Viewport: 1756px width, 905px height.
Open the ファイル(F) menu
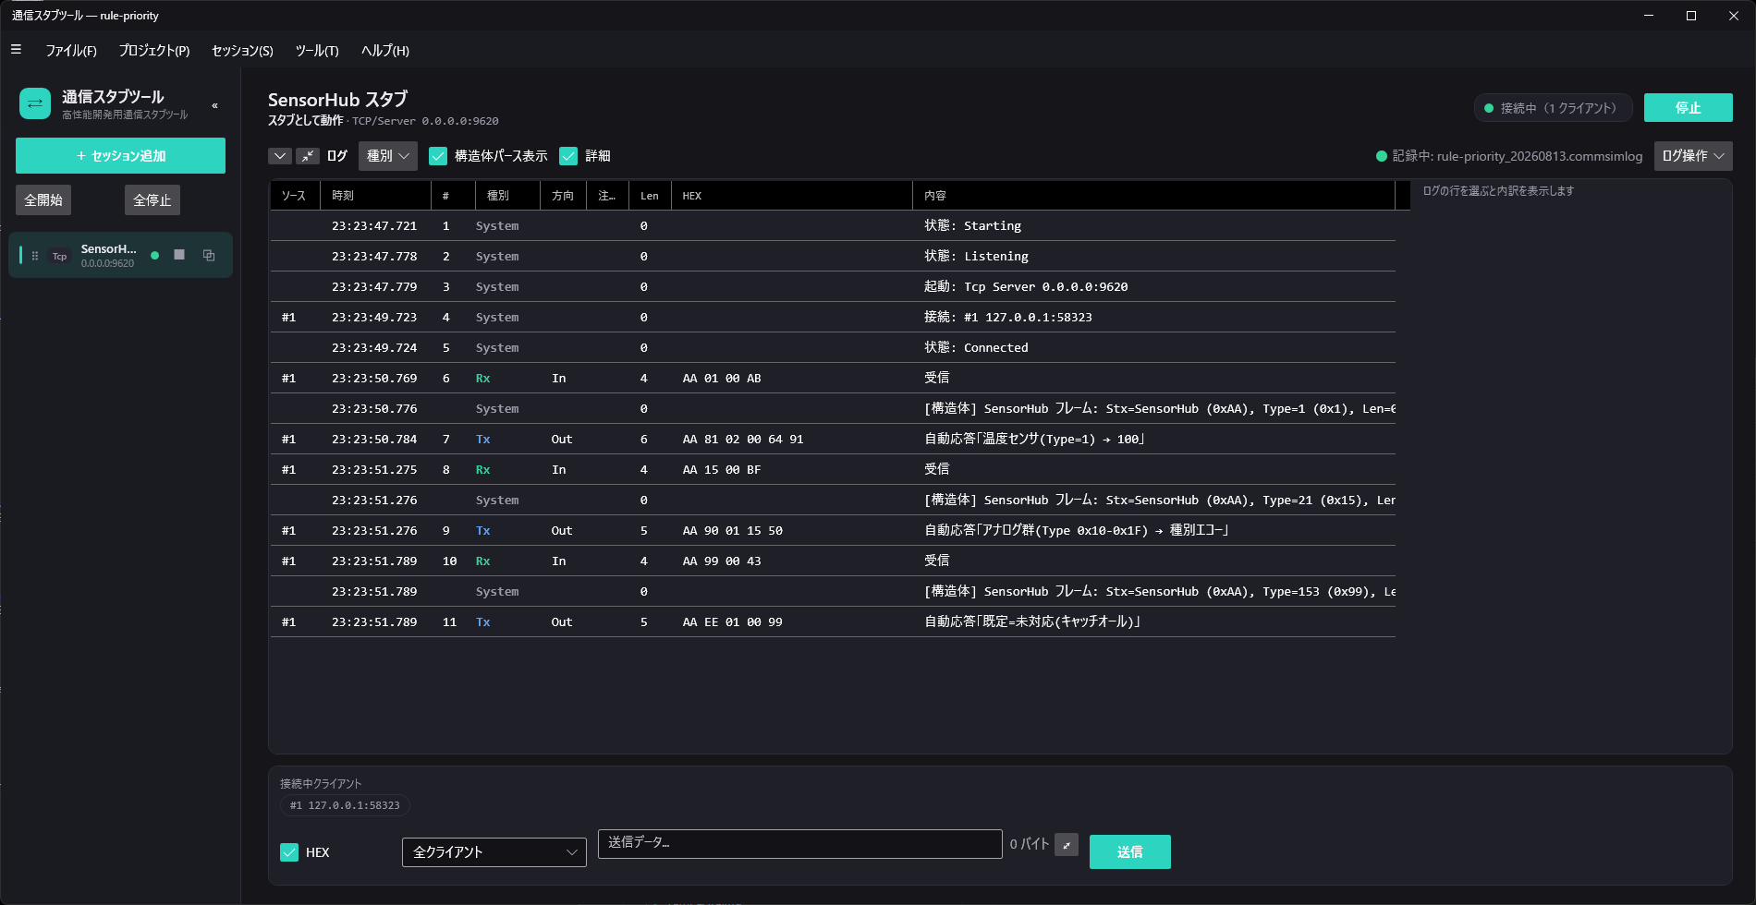(71, 51)
